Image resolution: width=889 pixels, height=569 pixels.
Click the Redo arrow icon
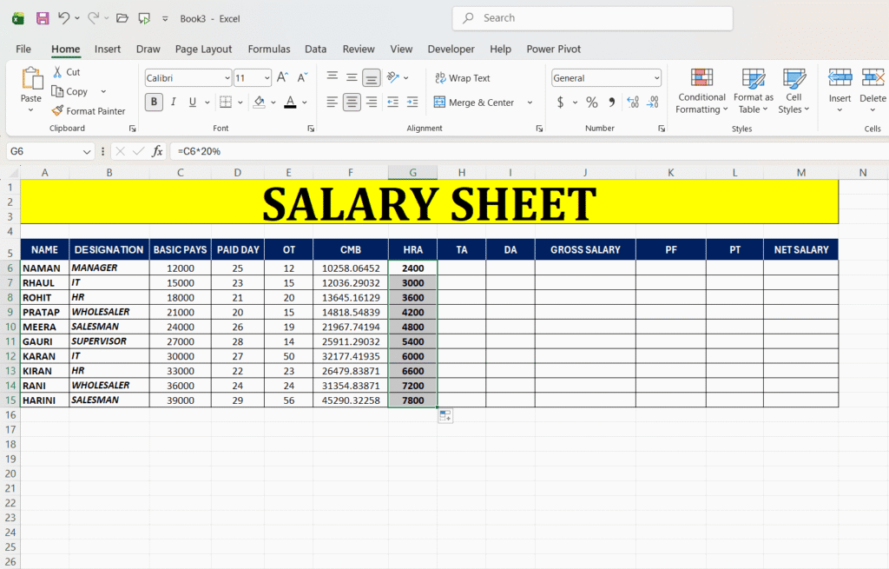point(94,18)
